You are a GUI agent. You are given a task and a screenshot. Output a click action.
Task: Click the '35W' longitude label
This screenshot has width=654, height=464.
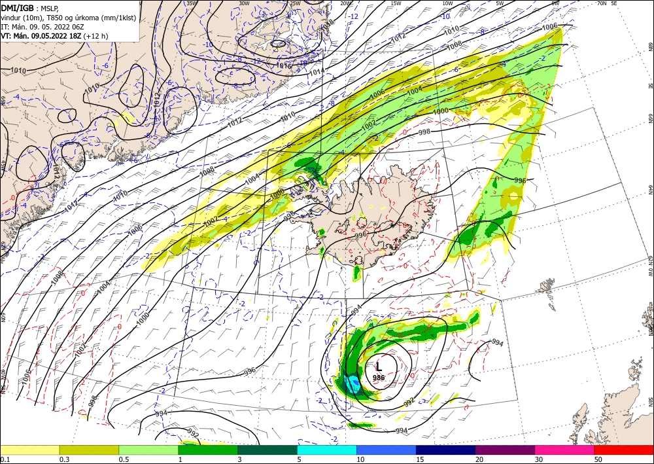coord(192,3)
